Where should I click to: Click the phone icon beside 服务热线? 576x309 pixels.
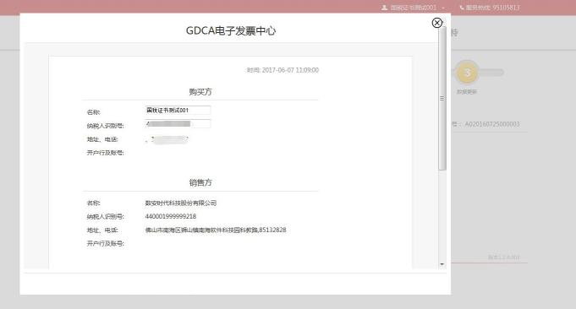click(462, 8)
